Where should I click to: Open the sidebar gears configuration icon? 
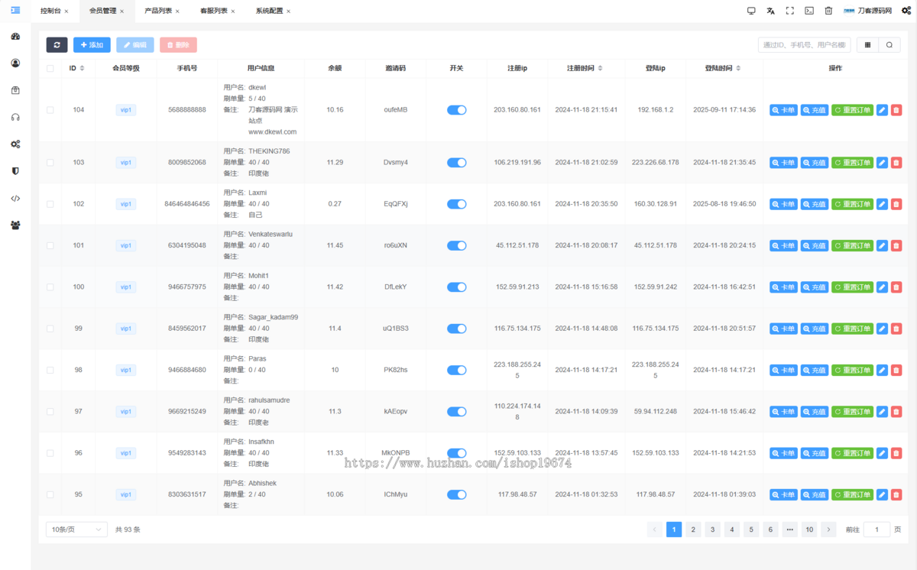coord(15,144)
